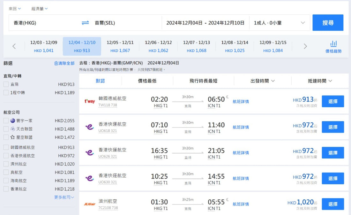Expand 更多航司 to show more airlines
Image resolution: width=351 pixels, height=215 pixels.
click(x=64, y=197)
